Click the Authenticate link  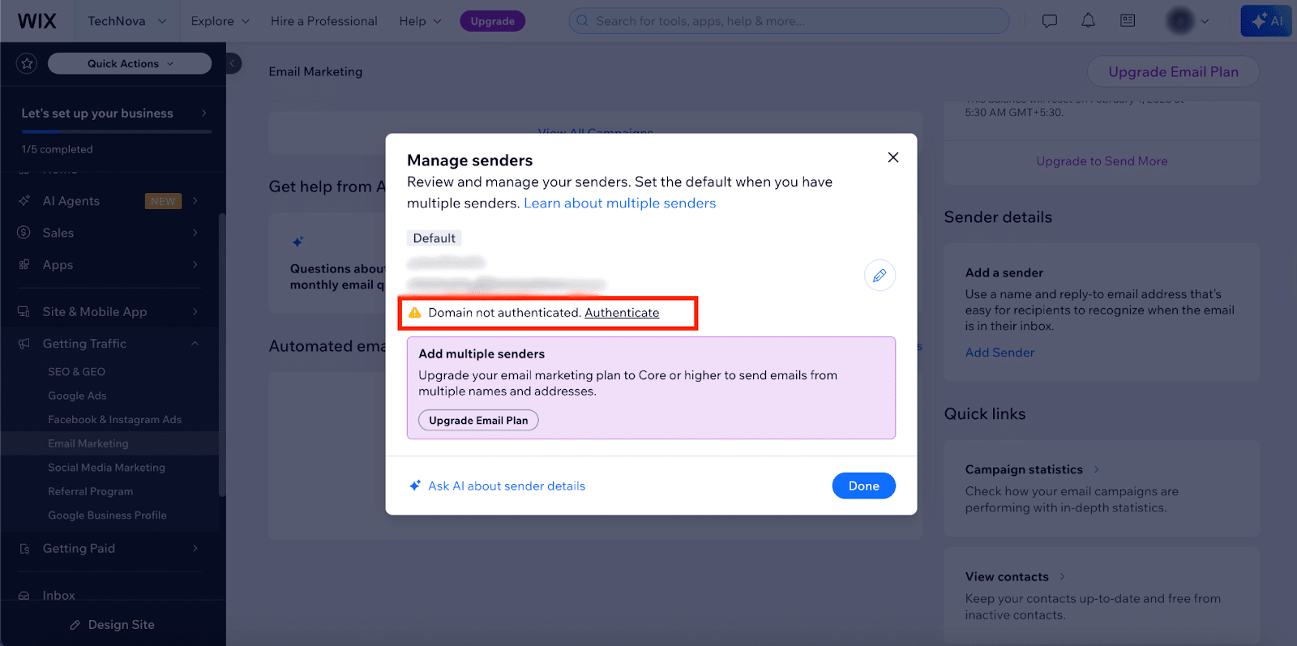point(622,313)
